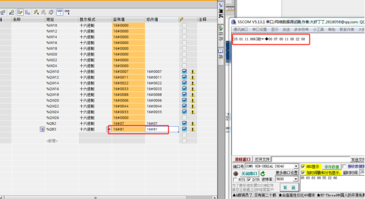Open the 通讯端口 menu in SSCOM
The image size is (365, 199).
241,30
